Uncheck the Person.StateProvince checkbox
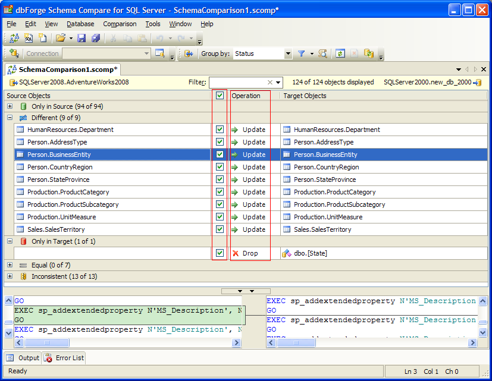 (220, 180)
